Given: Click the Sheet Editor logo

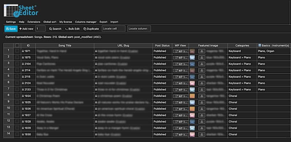Looking at the screenshot, I should pos(21,11).
